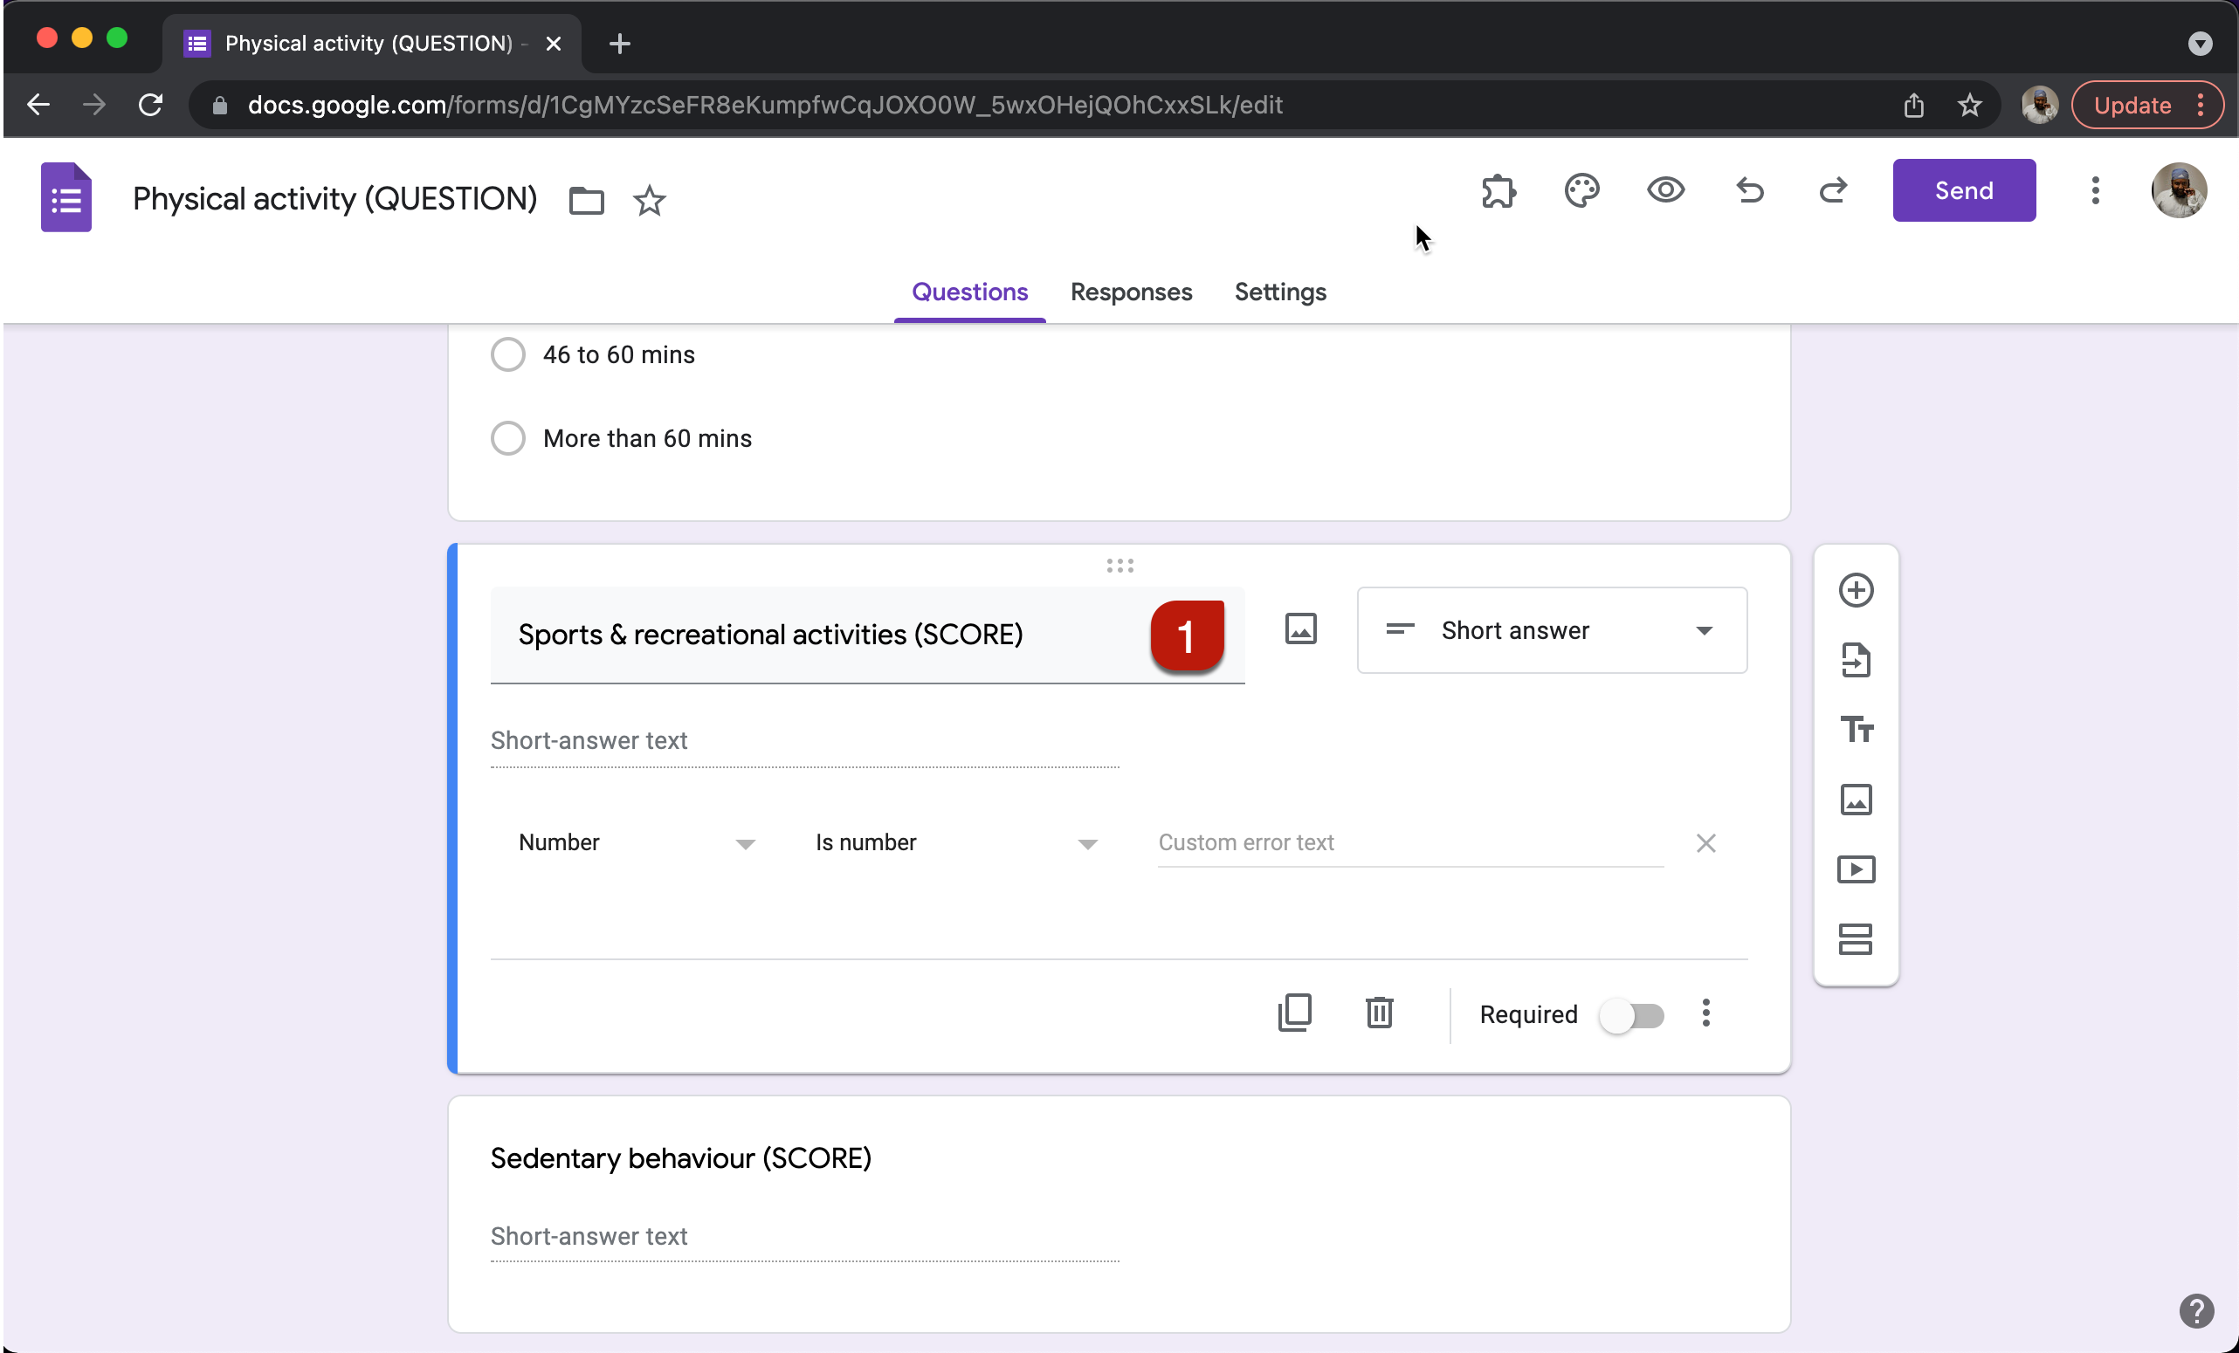Click the add image to form icon
Image resolution: width=2239 pixels, height=1353 pixels.
point(1855,800)
